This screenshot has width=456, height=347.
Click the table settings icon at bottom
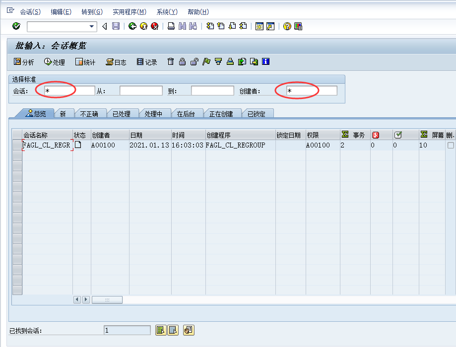point(189,330)
